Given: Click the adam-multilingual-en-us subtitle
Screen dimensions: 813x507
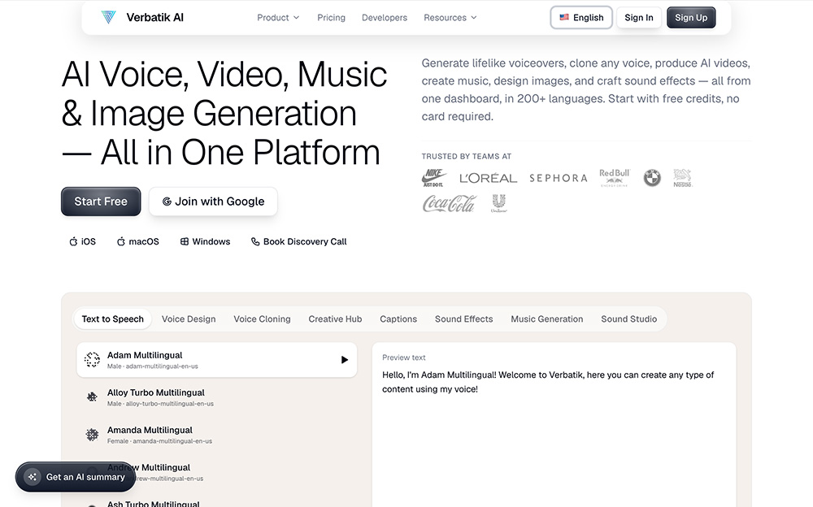Looking at the screenshot, I should pyautogui.click(x=162, y=366).
